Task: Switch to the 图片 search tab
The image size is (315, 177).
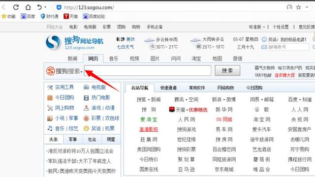Action: point(155,59)
